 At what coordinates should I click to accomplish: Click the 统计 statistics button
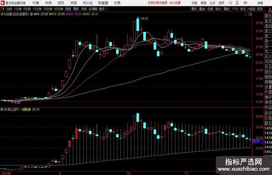(218, 9)
